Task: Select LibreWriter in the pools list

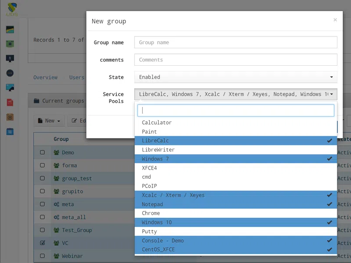Action: click(x=236, y=150)
